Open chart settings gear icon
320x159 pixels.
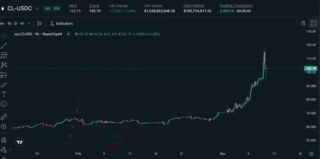[x=311, y=154]
